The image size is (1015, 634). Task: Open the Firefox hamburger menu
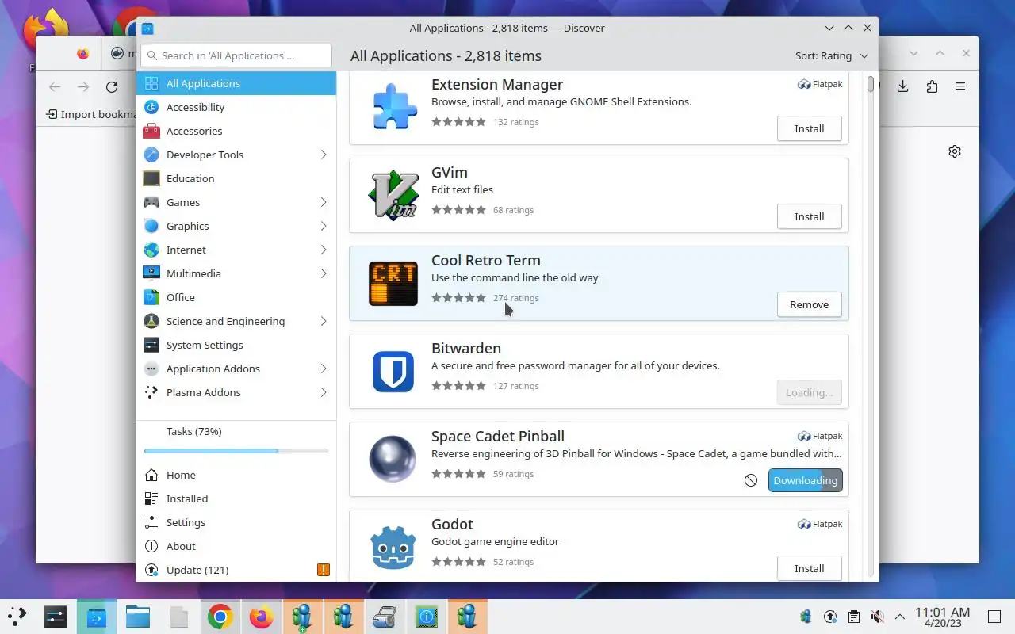click(x=960, y=87)
